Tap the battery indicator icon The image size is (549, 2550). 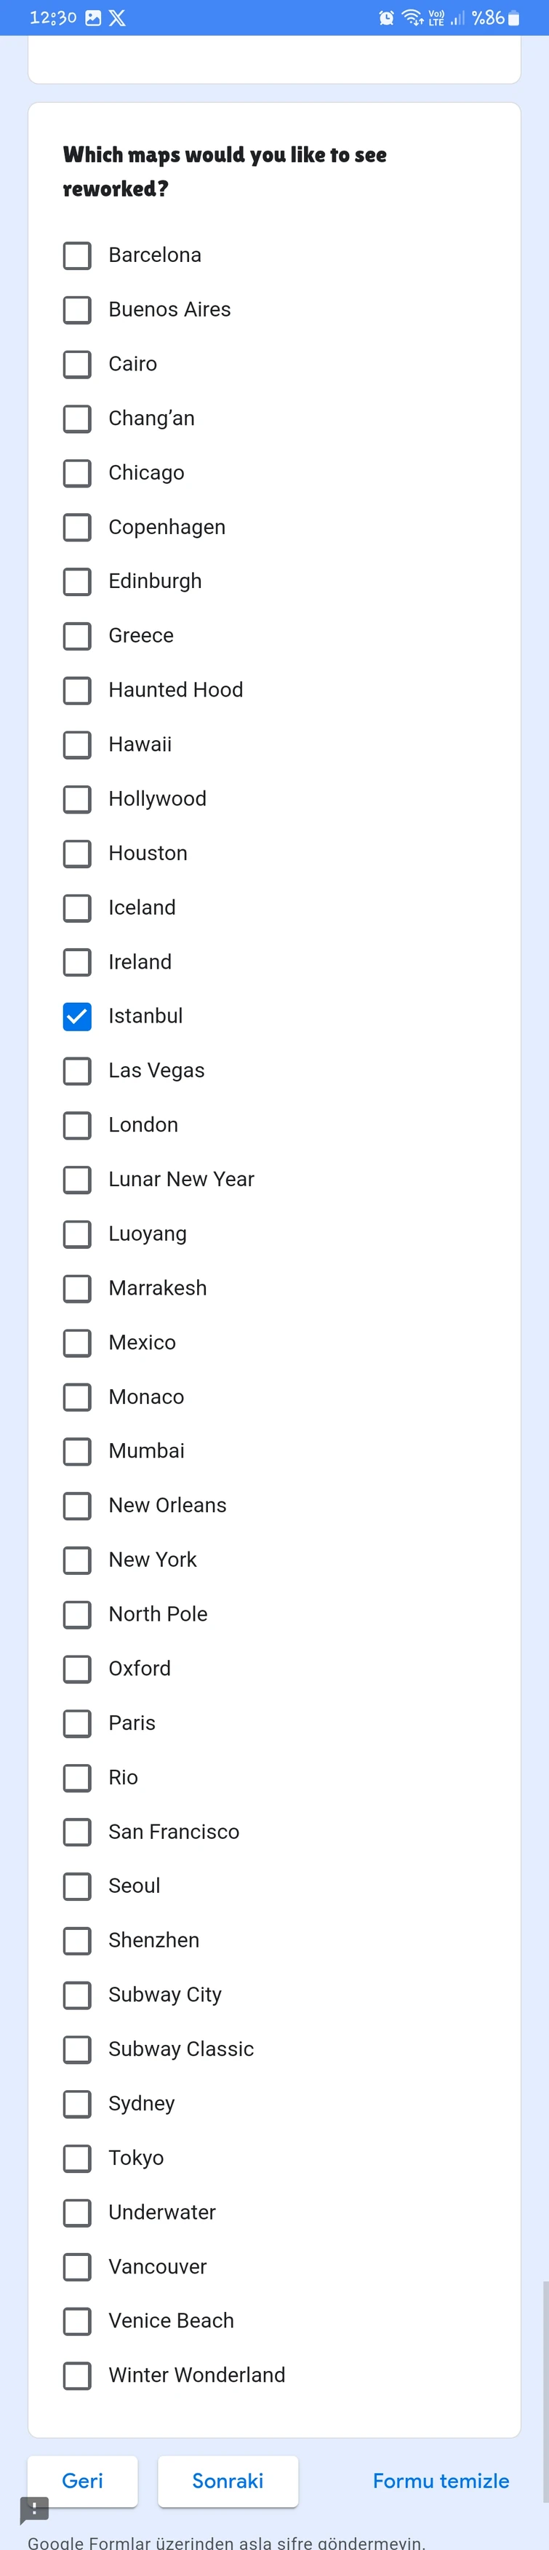tap(513, 17)
